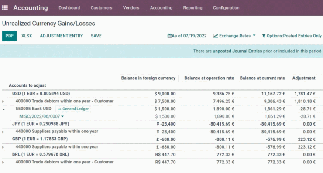Expand GBP 440000 Suppliers payable row
Viewport: 323px width, 173px height.
[x=3, y=147]
